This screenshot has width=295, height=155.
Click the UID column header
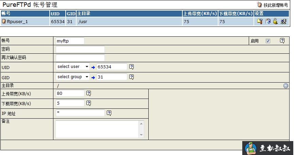coord(58,14)
